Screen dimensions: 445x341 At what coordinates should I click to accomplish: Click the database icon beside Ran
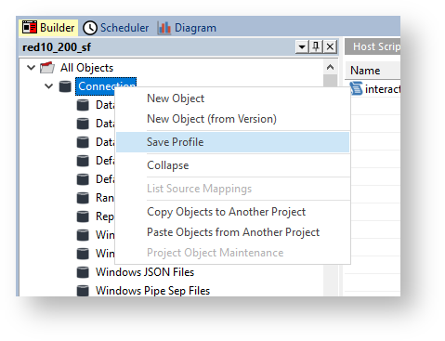[x=83, y=198]
